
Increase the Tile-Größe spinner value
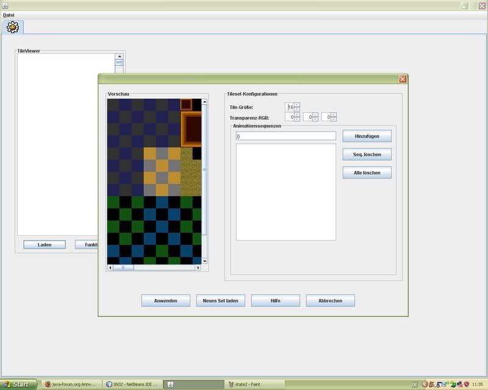297,105
